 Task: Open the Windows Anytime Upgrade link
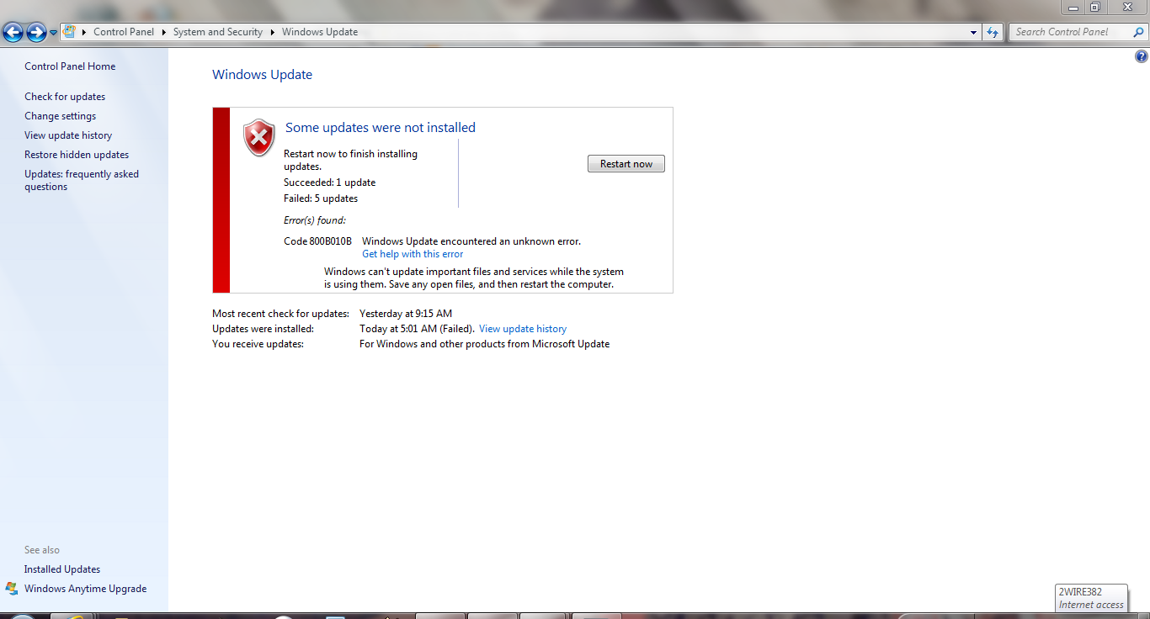point(85,589)
